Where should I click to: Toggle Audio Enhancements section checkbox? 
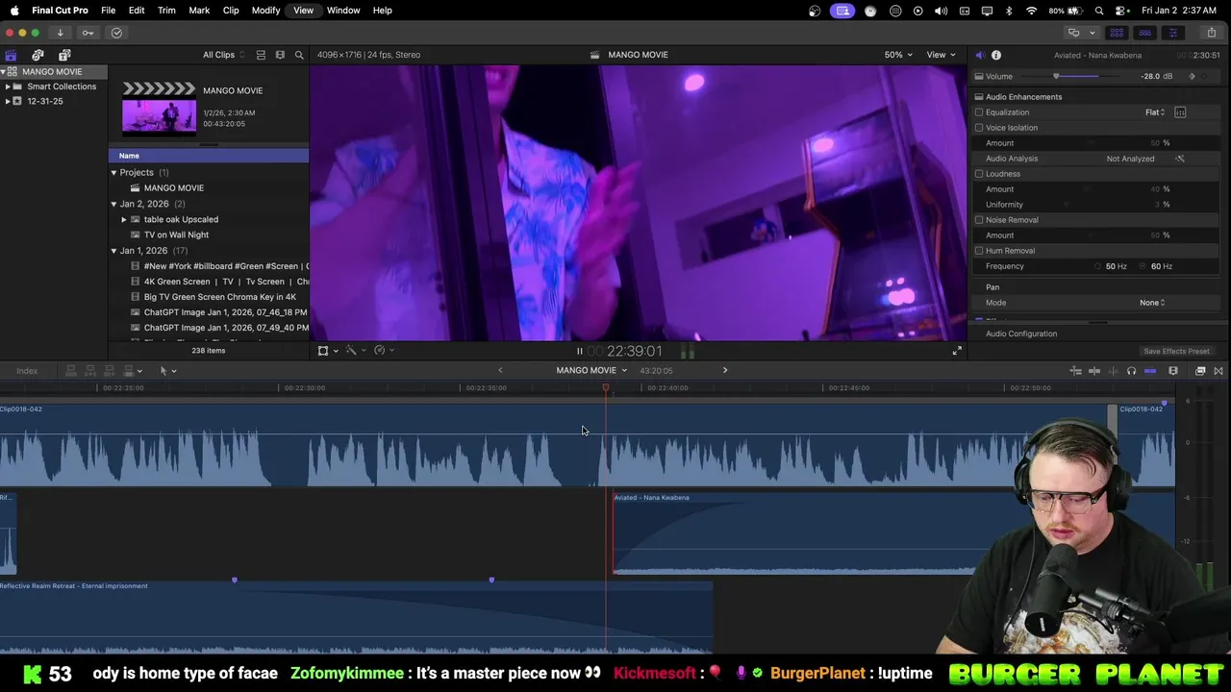[979, 97]
